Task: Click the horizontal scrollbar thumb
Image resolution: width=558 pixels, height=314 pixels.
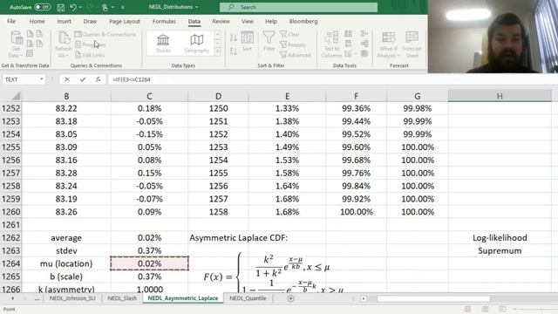Action: (x=433, y=298)
